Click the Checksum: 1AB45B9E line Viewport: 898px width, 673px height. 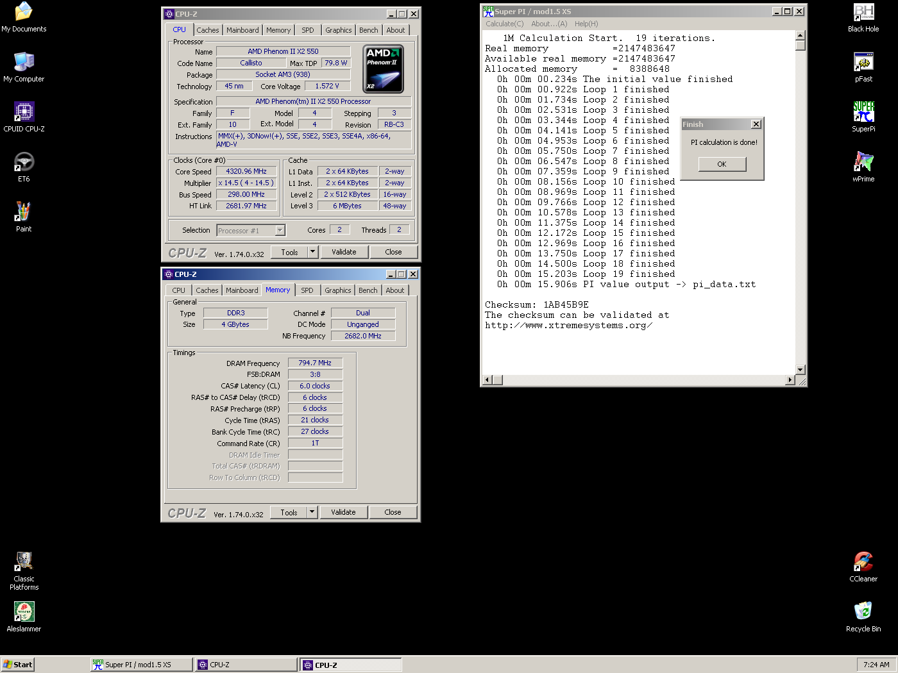[x=537, y=305]
